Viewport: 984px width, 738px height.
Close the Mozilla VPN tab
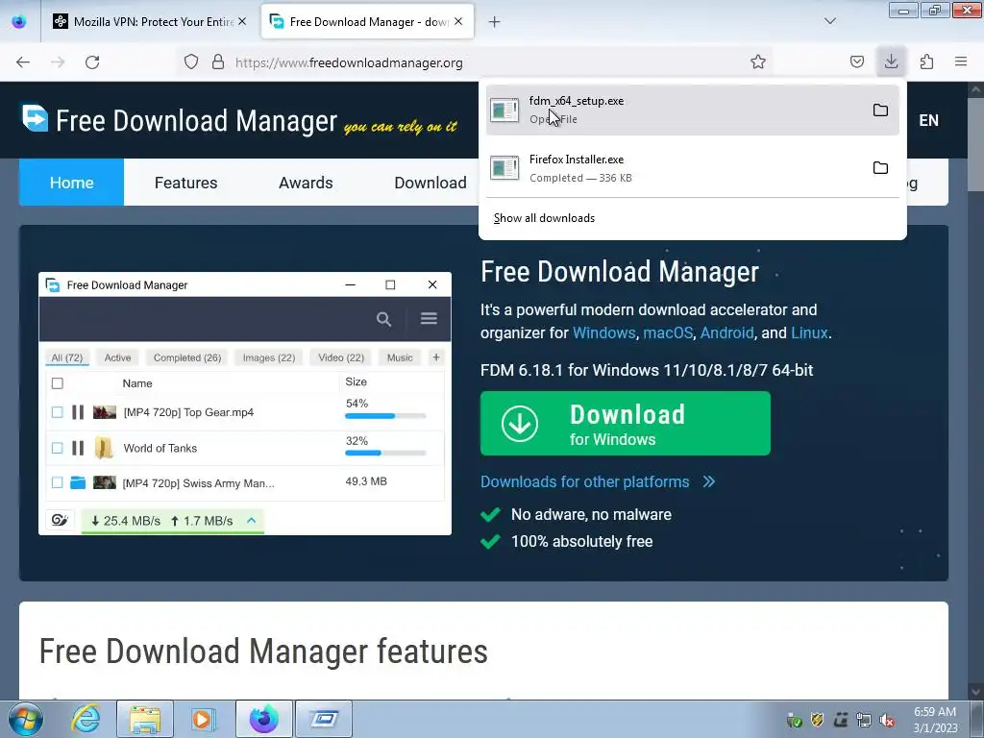(242, 21)
